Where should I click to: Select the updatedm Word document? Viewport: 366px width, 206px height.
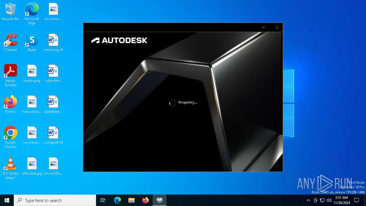[53, 104]
